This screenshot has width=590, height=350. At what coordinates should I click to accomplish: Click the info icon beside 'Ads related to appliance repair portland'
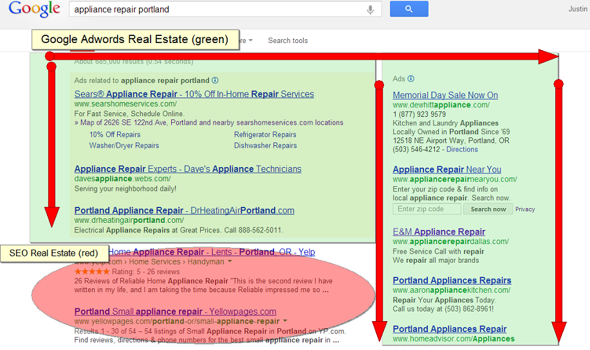pyautogui.click(x=215, y=80)
